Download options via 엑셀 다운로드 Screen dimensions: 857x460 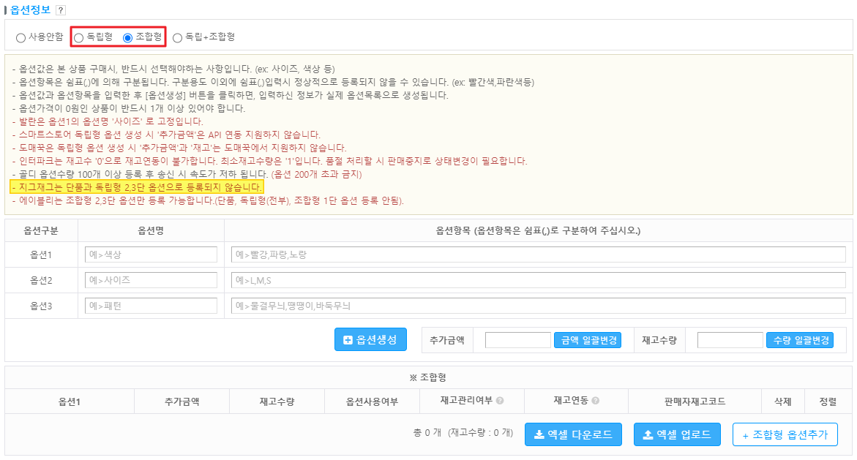(x=573, y=434)
